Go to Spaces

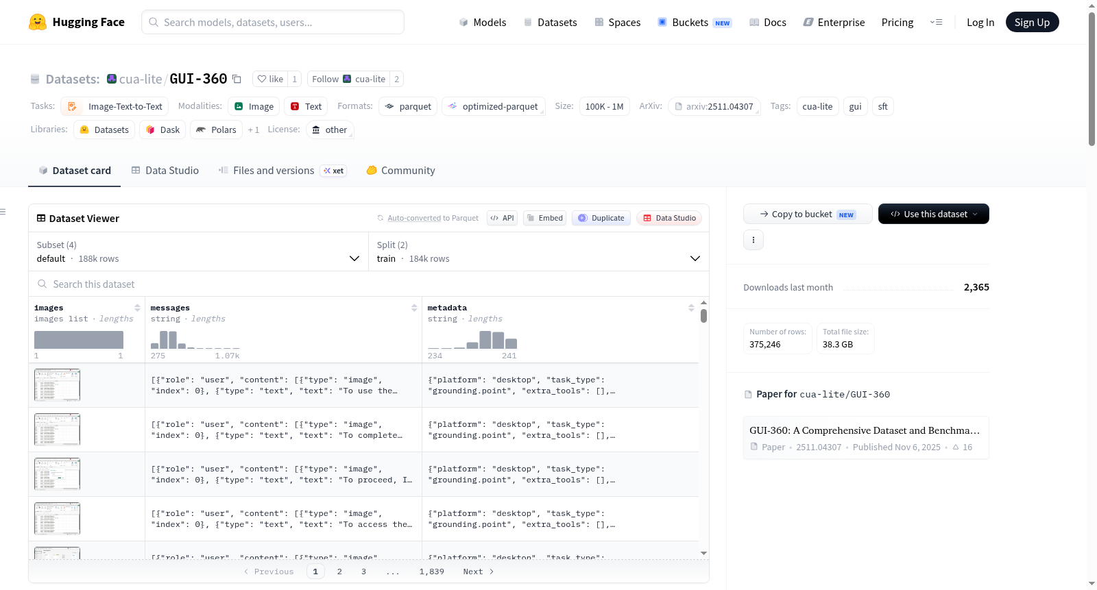click(x=617, y=22)
